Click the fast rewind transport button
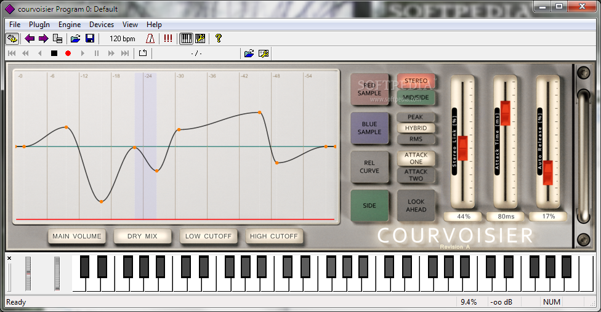601x312 pixels. pos(25,53)
